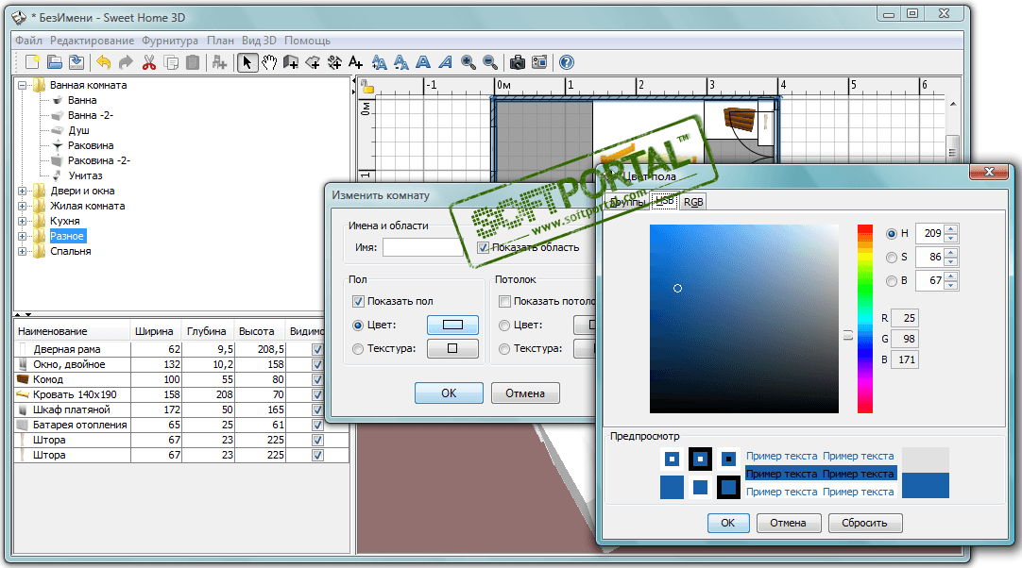Image resolution: width=1022 pixels, height=568 pixels.
Task: Open Help via the question mark icon
Action: click(x=567, y=62)
